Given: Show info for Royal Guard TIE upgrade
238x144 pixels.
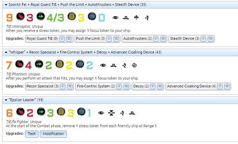Looking at the screenshot, I should [62, 39].
